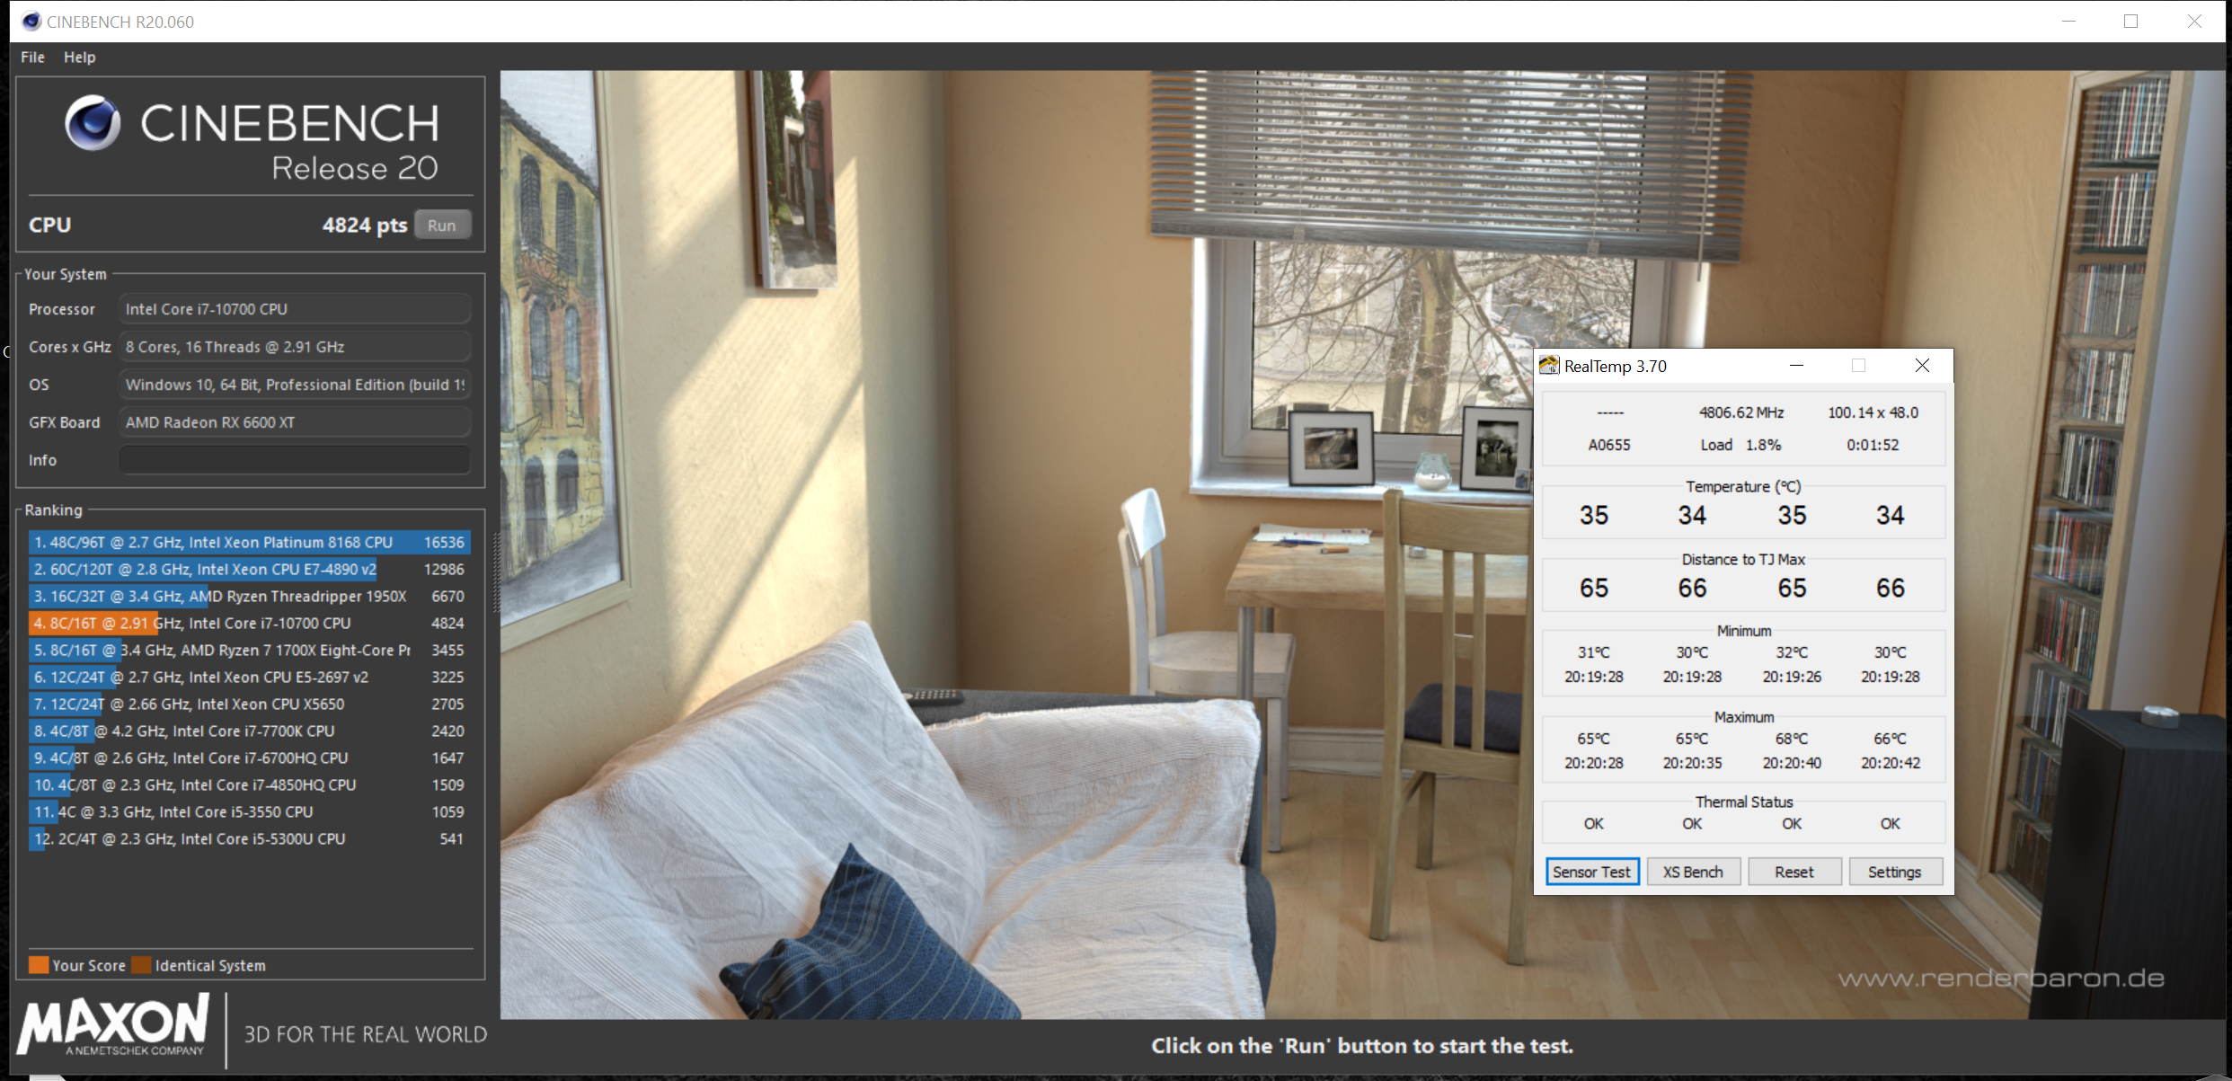Click the 31°C minimum temperature
The width and height of the screenshot is (2232, 1081).
click(1593, 652)
